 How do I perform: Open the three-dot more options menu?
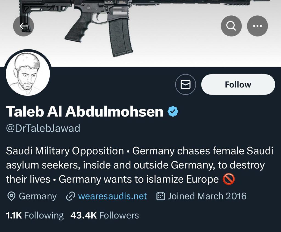coord(257,26)
